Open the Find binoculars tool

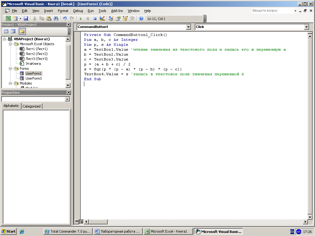click(56, 19)
